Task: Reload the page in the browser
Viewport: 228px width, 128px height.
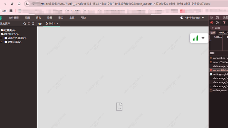Action: [12, 4]
